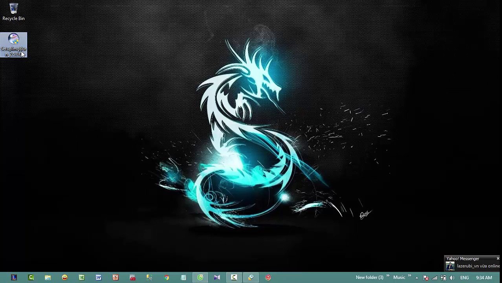Launch the green Camtasia taskbar icon
The width and height of the screenshot is (502, 283).
pos(31,277)
